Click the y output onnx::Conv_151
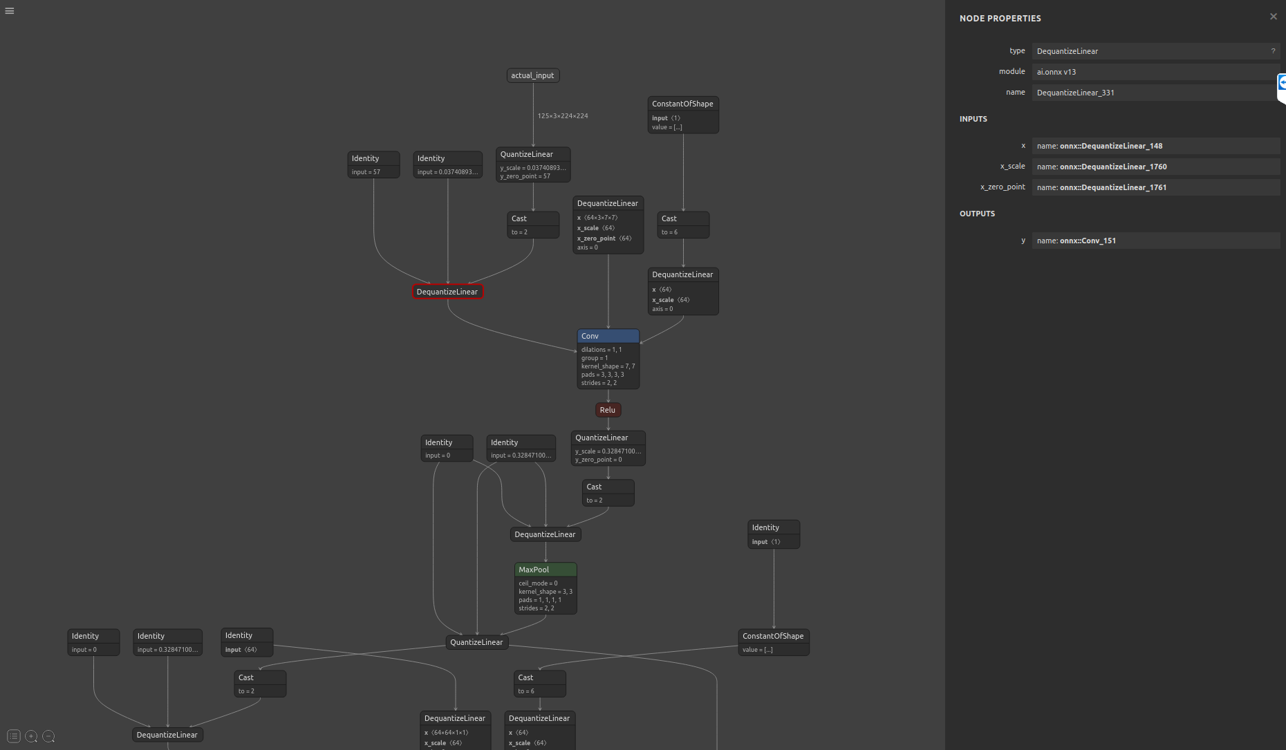This screenshot has width=1286, height=750. [1155, 241]
